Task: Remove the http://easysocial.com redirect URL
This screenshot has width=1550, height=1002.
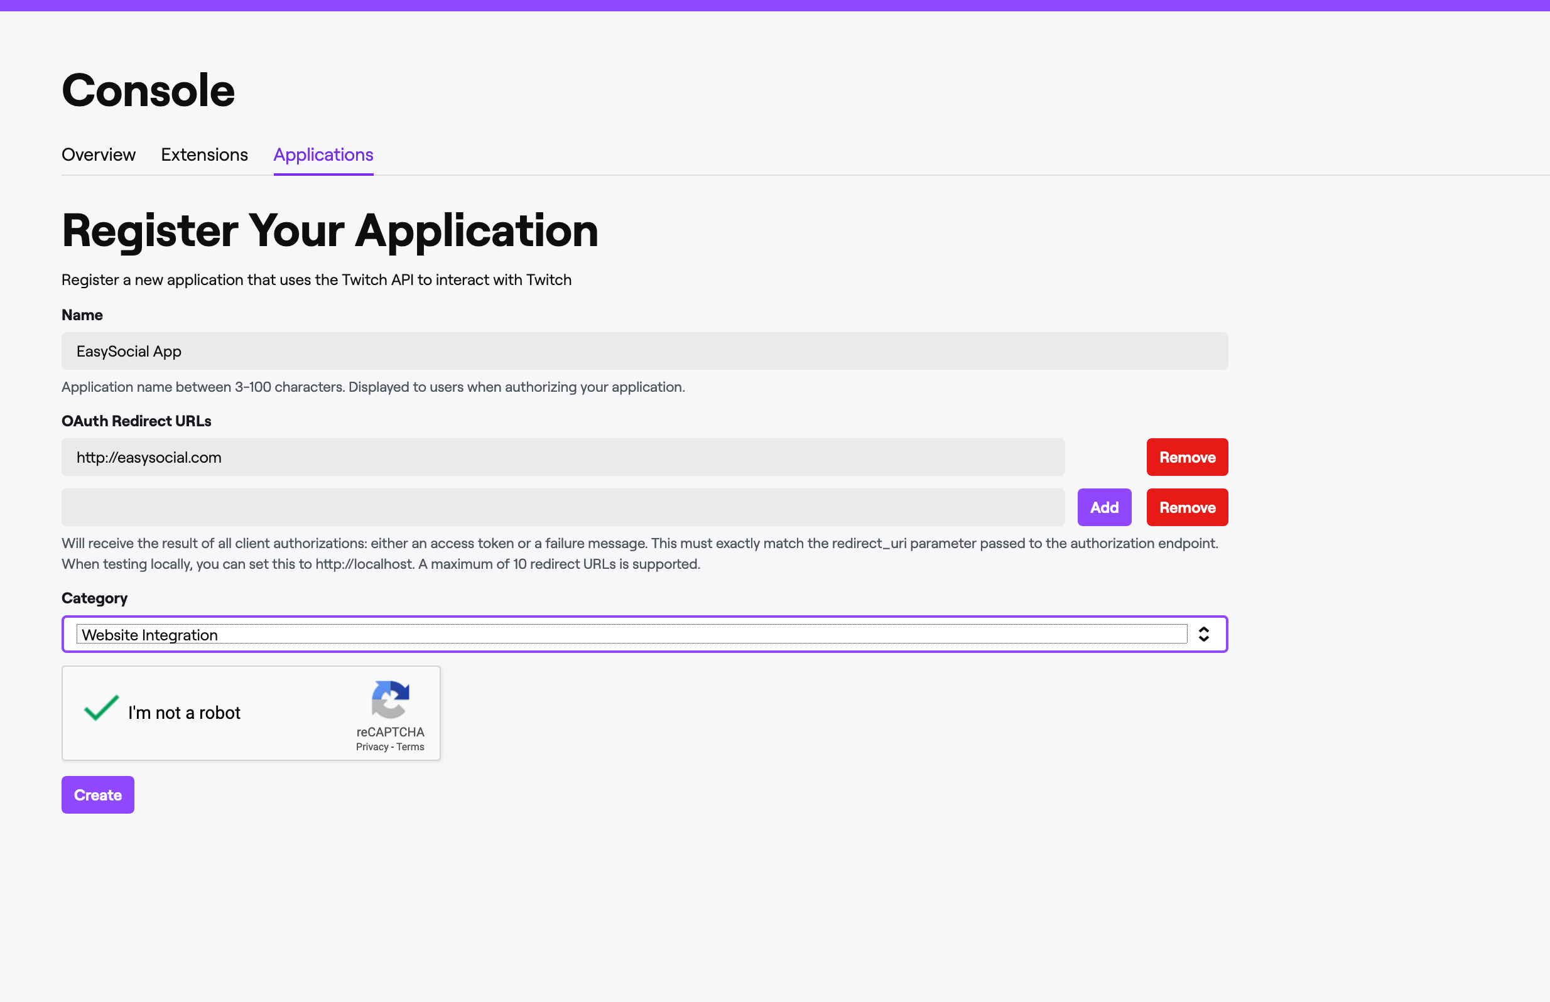Action: pos(1187,457)
